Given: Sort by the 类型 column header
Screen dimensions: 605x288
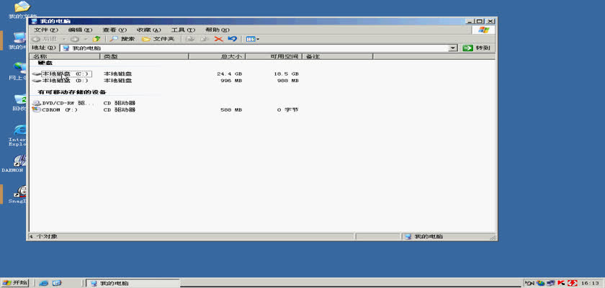Looking at the screenshot, I should [x=144, y=56].
